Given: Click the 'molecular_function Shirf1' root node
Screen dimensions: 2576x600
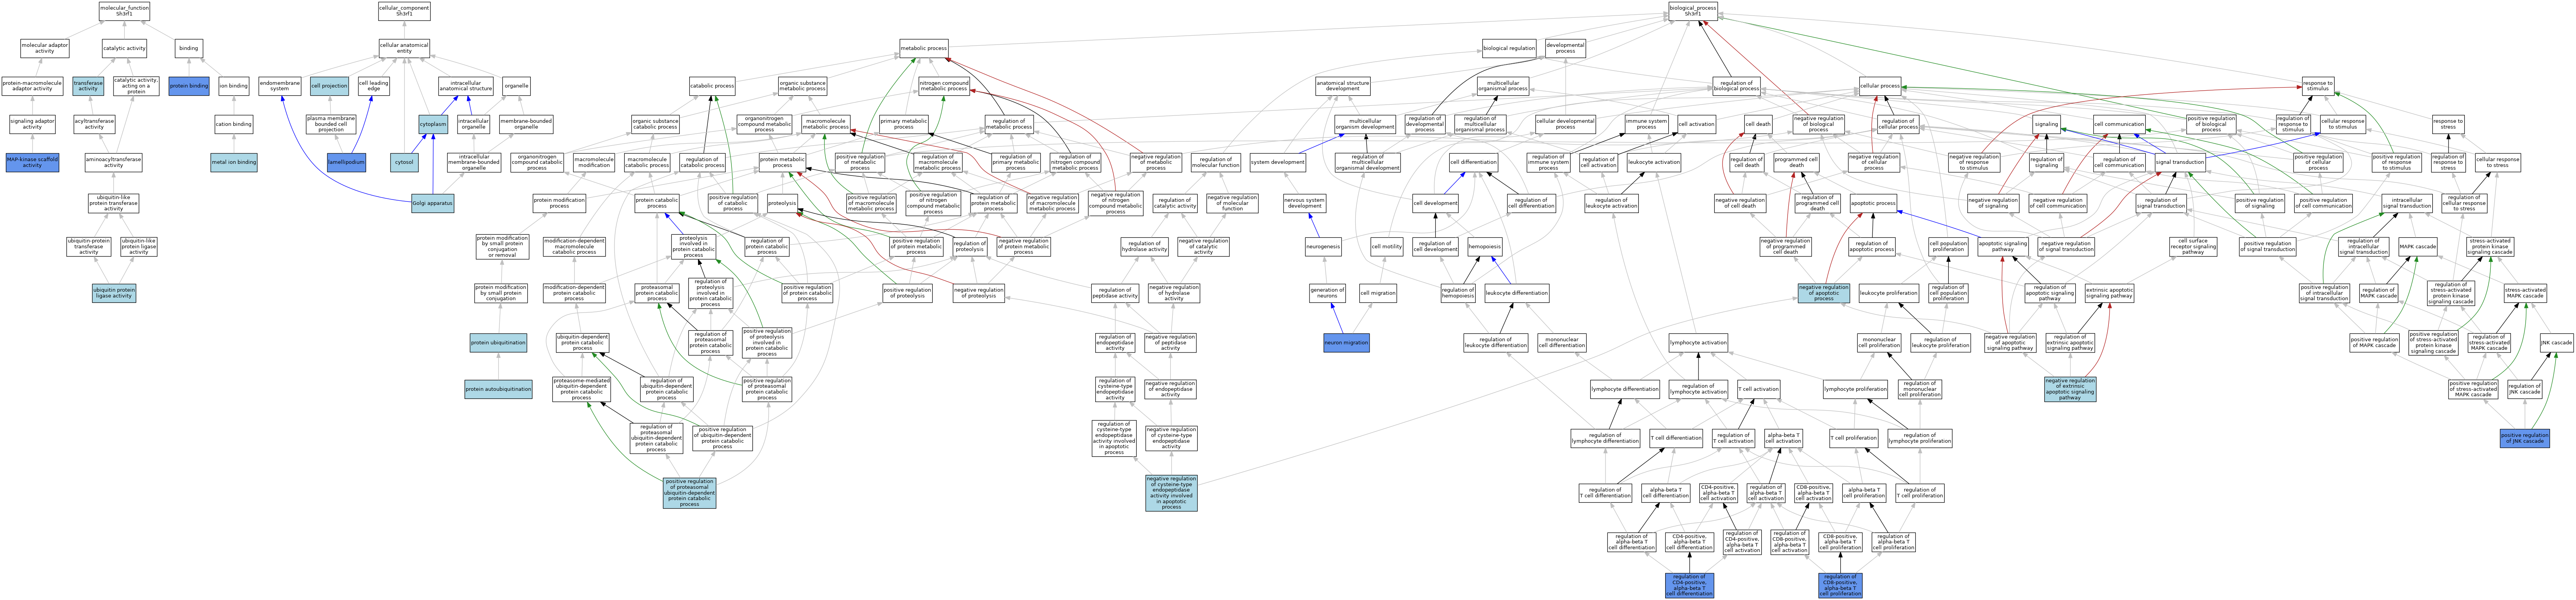Looking at the screenshot, I should point(124,11).
